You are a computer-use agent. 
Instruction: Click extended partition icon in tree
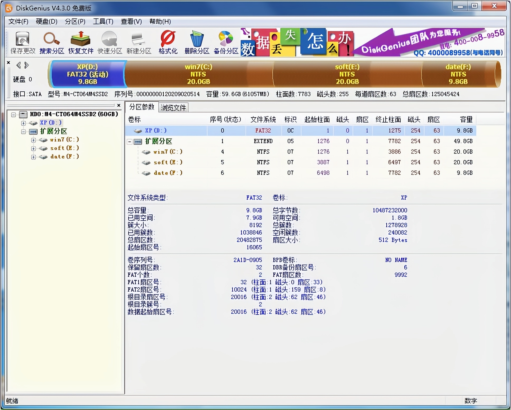33,132
